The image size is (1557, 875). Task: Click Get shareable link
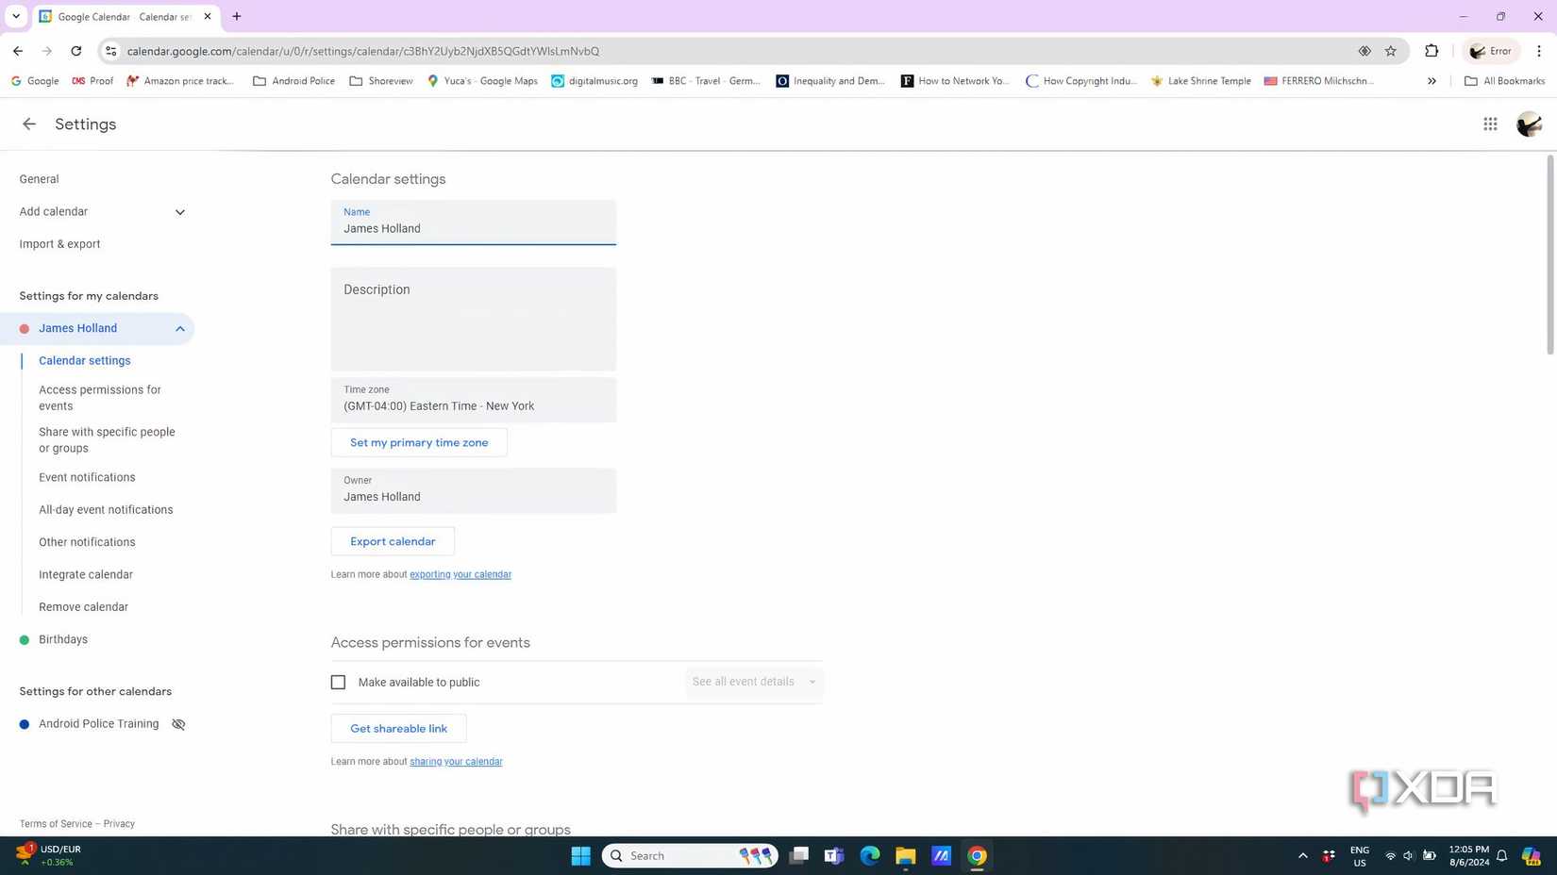point(398,728)
